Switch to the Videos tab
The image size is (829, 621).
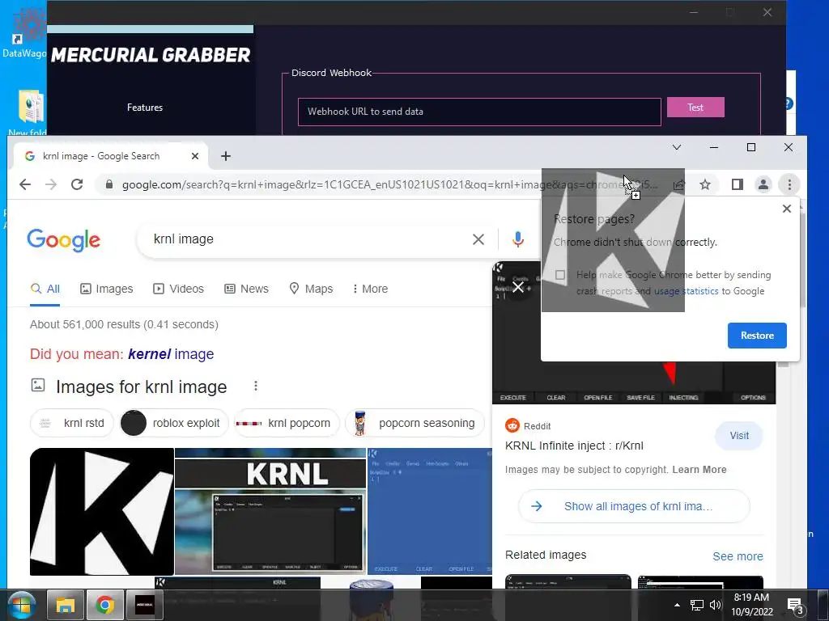179,289
